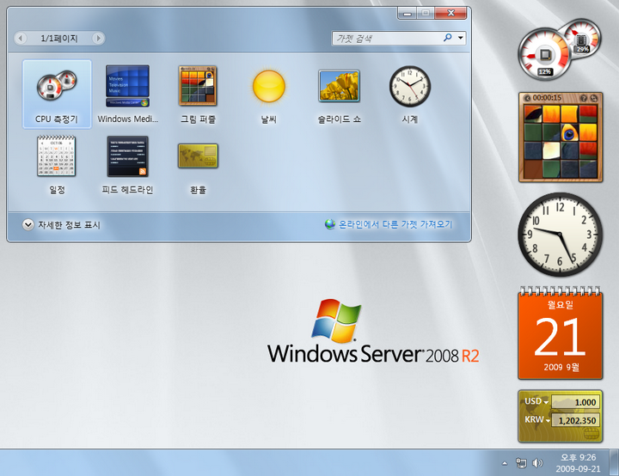This screenshot has height=476, width=619.
Task: Open the KRW currency dropdown
Action: pos(548,421)
